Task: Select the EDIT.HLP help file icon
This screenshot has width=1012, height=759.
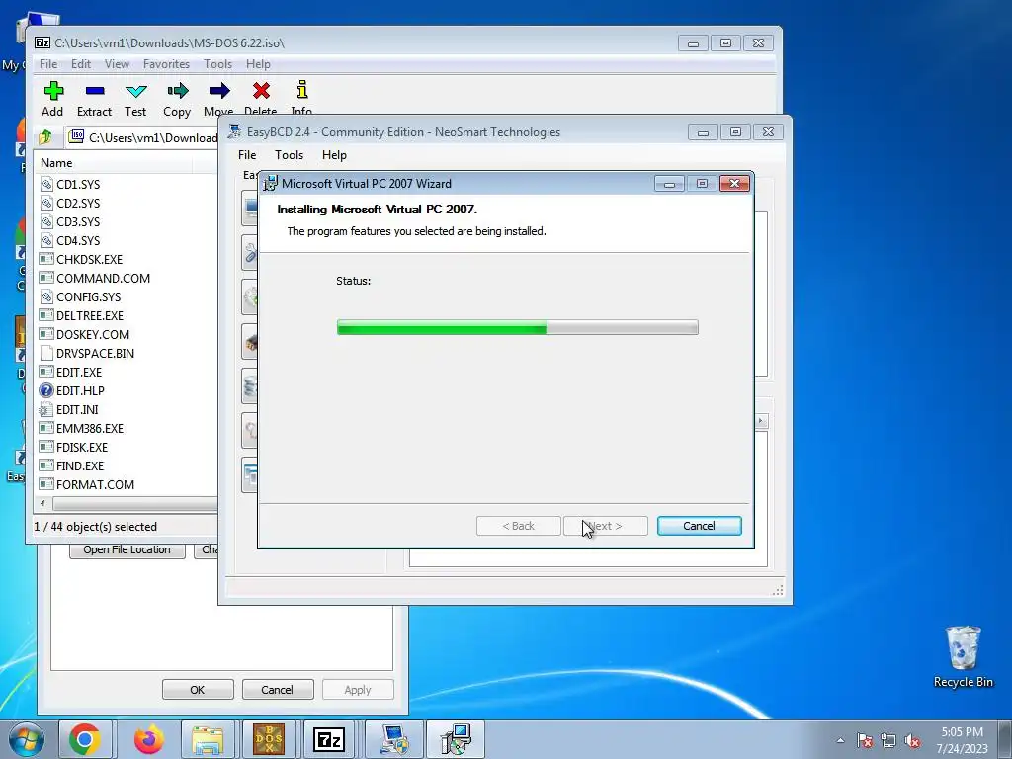Action: pos(46,390)
